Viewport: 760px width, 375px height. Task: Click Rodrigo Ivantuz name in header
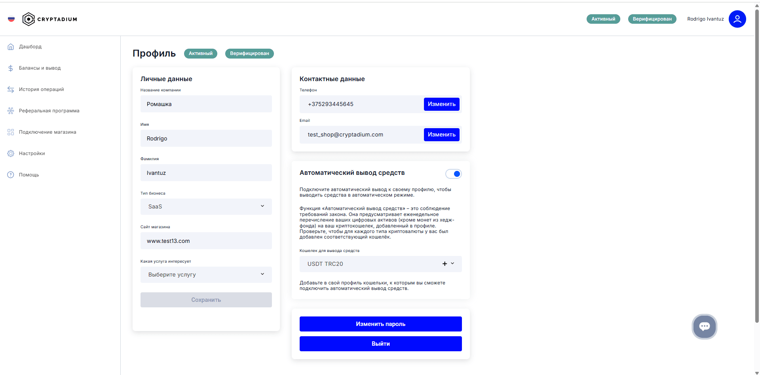(x=705, y=19)
